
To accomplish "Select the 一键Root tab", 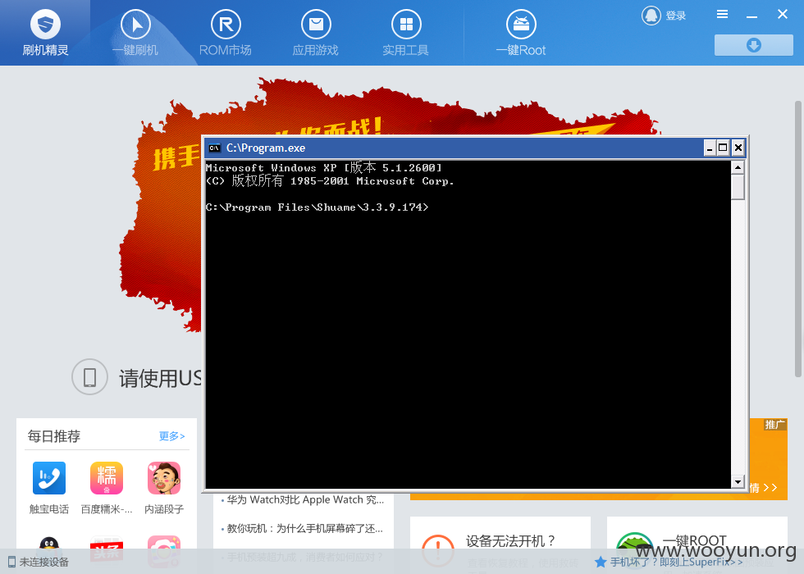I will (x=521, y=33).
